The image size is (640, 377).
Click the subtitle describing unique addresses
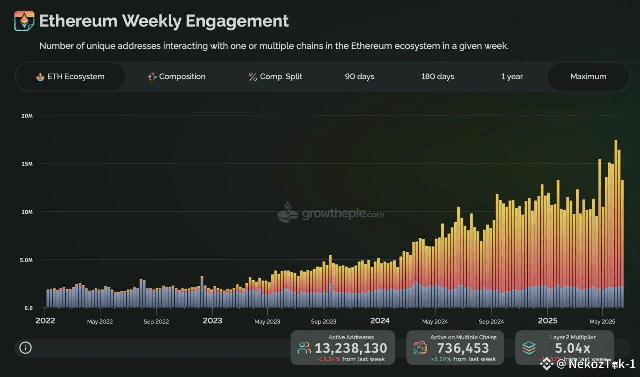pyautogui.click(x=274, y=46)
